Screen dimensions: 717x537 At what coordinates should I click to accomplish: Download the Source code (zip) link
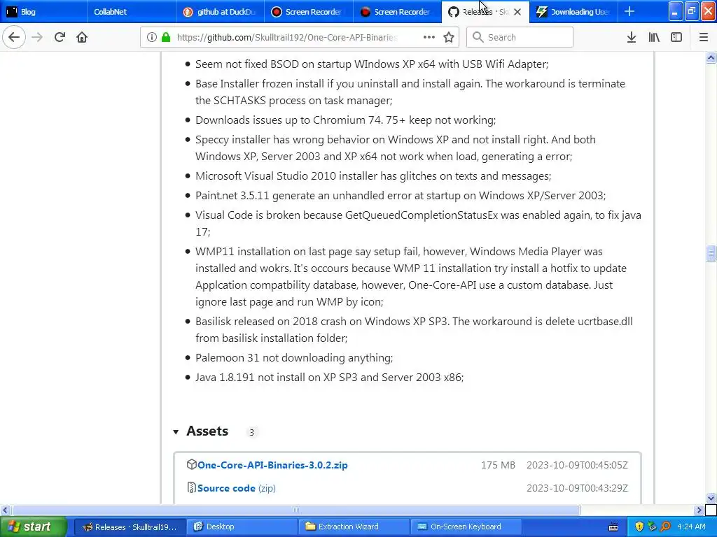(x=237, y=488)
